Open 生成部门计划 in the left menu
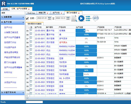The height and width of the screenshot is (104, 131). [10, 42]
